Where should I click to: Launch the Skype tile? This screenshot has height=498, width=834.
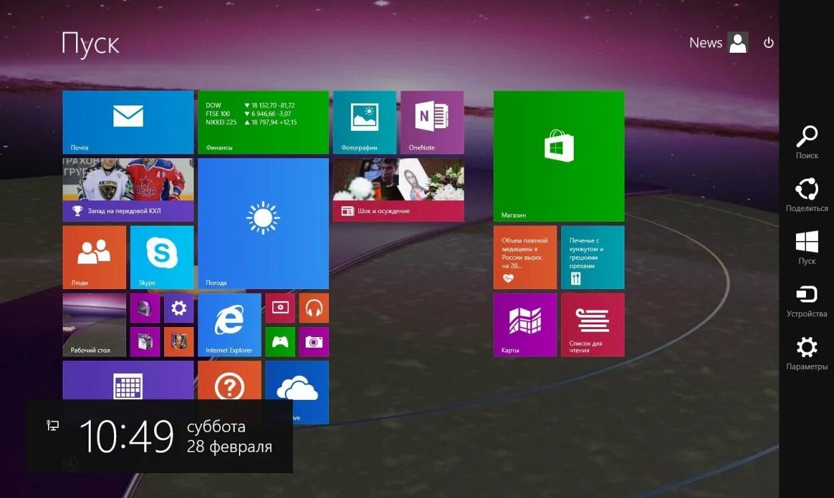click(x=161, y=257)
